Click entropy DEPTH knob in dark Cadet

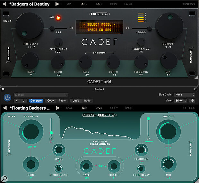click(113, 62)
